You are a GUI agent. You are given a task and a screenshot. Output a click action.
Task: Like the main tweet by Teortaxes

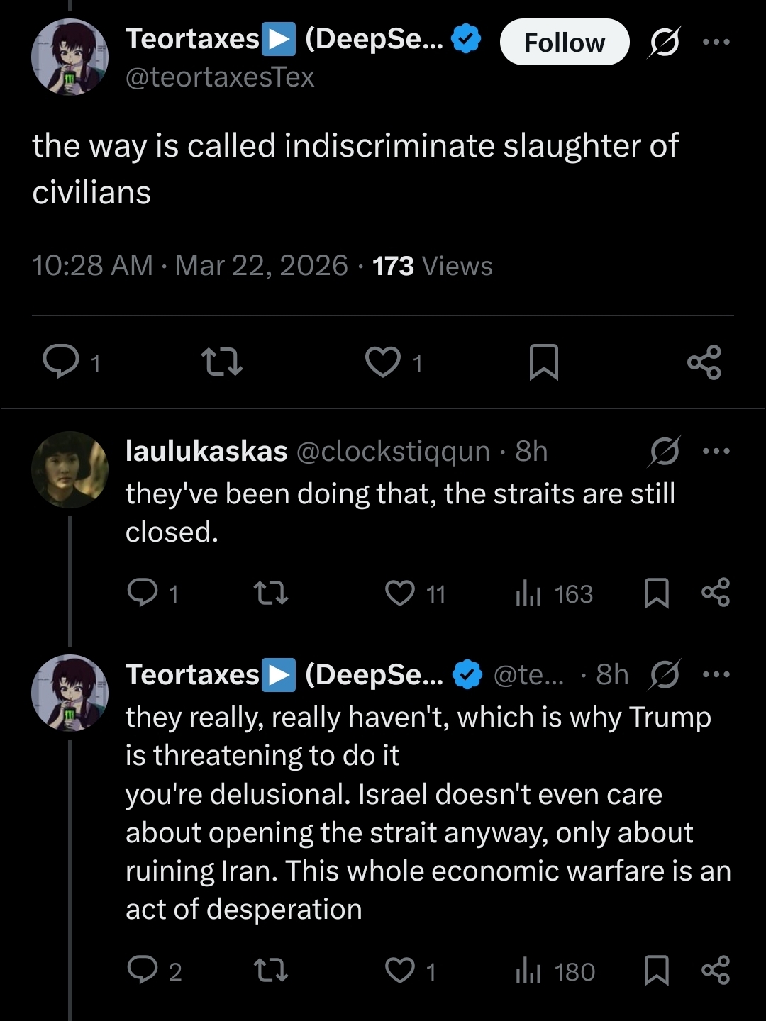pos(383,362)
